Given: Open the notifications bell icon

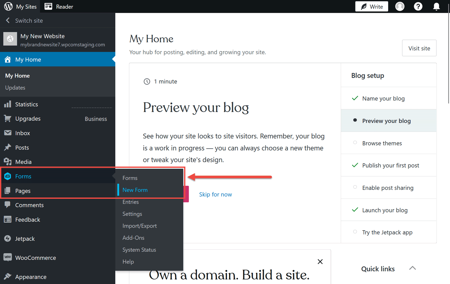Looking at the screenshot, I should 436,6.
